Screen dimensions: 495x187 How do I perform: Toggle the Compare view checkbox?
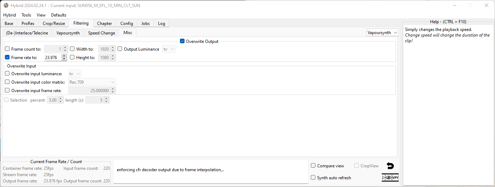pyautogui.click(x=313, y=166)
